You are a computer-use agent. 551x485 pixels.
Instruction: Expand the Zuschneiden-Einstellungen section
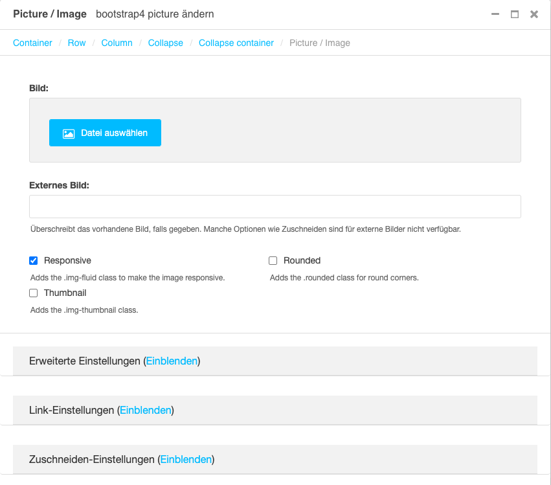[186, 459]
